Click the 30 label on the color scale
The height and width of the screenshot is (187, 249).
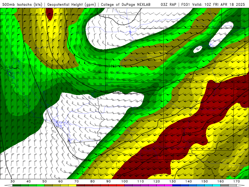12,181
